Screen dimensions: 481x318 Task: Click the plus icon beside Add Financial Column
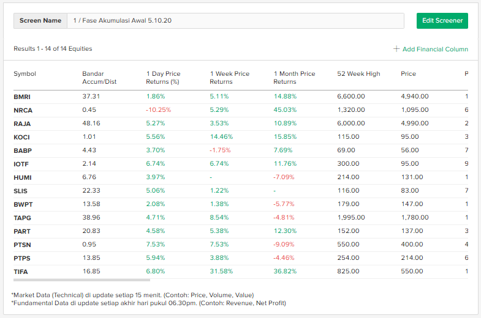pyautogui.click(x=396, y=49)
